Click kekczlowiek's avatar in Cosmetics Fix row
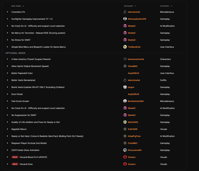The image size is (199, 171). pyautogui.click(x=125, y=12)
